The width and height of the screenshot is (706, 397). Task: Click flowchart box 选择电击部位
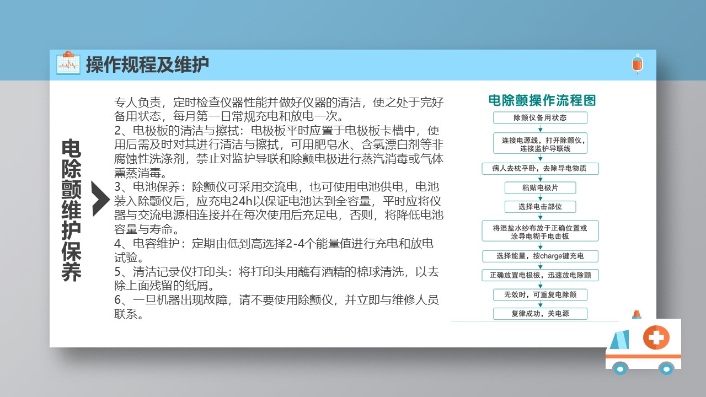coord(540,207)
